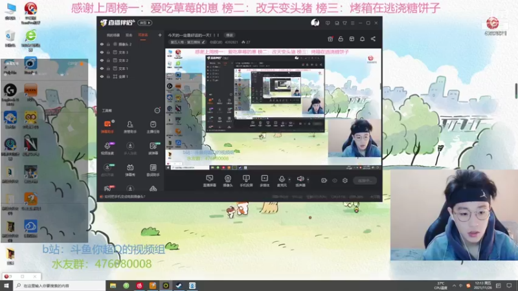The height and width of the screenshot is (291, 518).
Task: Mute the 麦克风 microphone
Action: coord(282,181)
